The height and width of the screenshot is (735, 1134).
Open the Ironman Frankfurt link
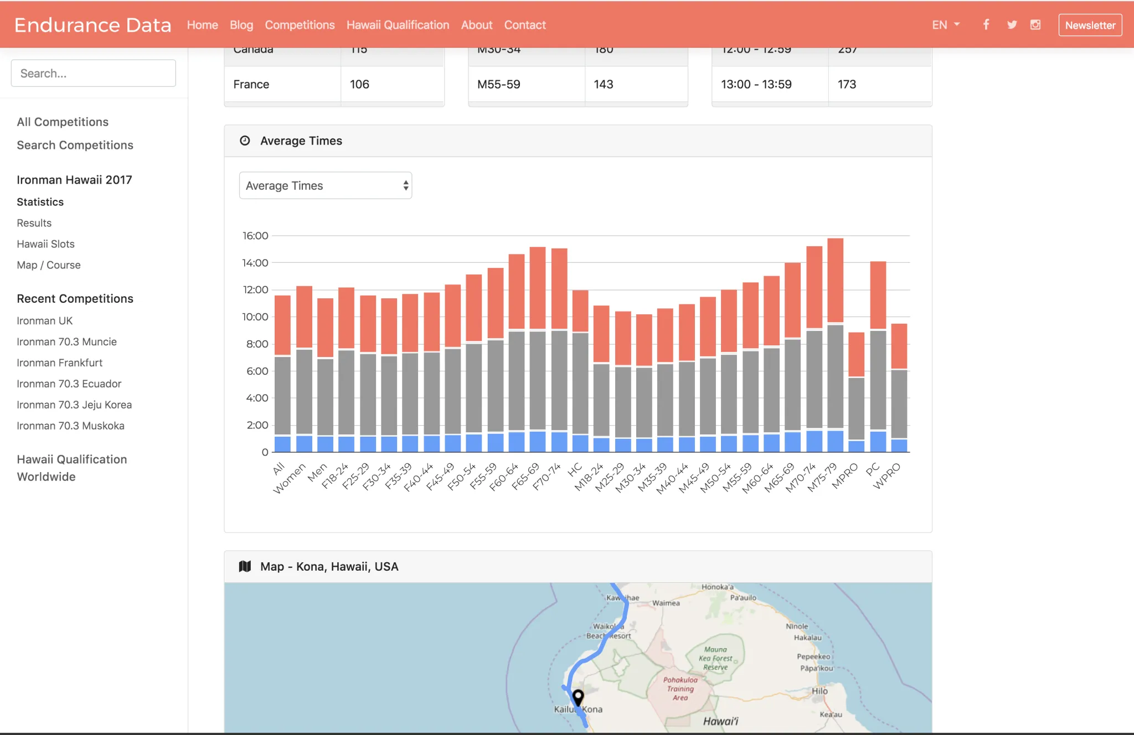click(x=59, y=363)
